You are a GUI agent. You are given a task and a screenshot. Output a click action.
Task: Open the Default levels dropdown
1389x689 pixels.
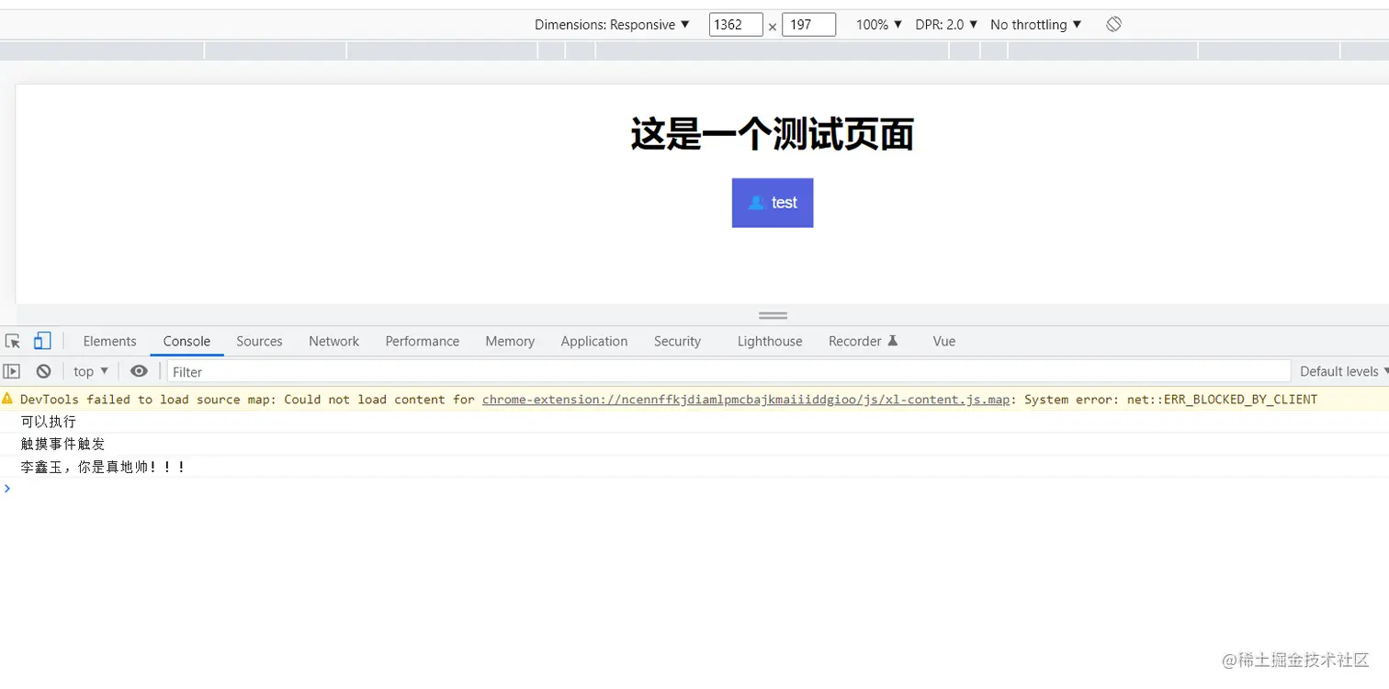pos(1343,371)
